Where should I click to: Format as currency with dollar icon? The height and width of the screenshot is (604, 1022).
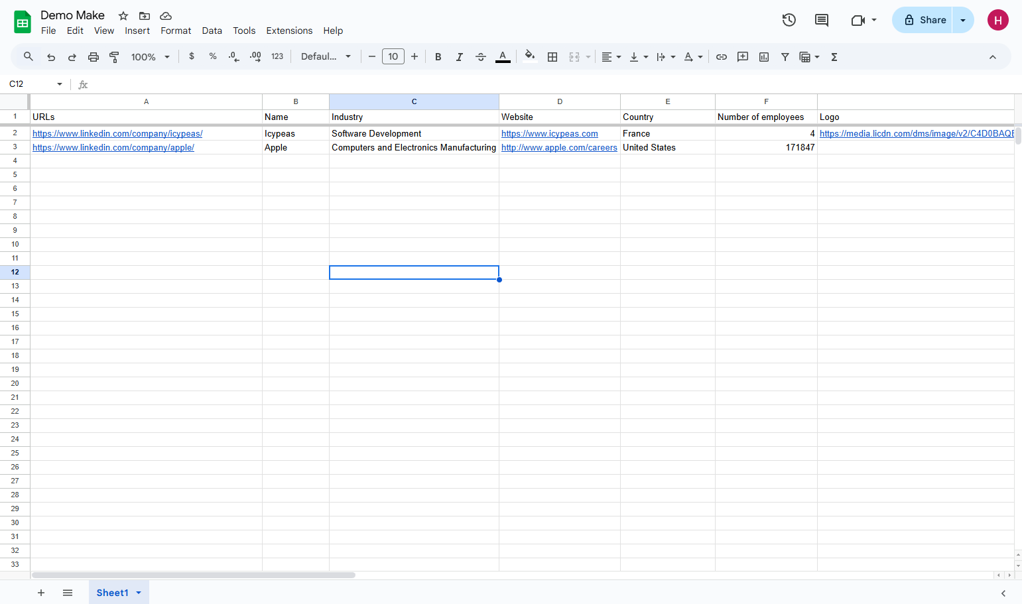pyautogui.click(x=192, y=56)
